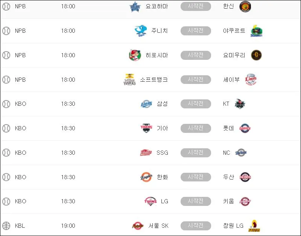Click the Yokohama 요코하마 team logo
The image size is (301, 236).
[135, 7]
